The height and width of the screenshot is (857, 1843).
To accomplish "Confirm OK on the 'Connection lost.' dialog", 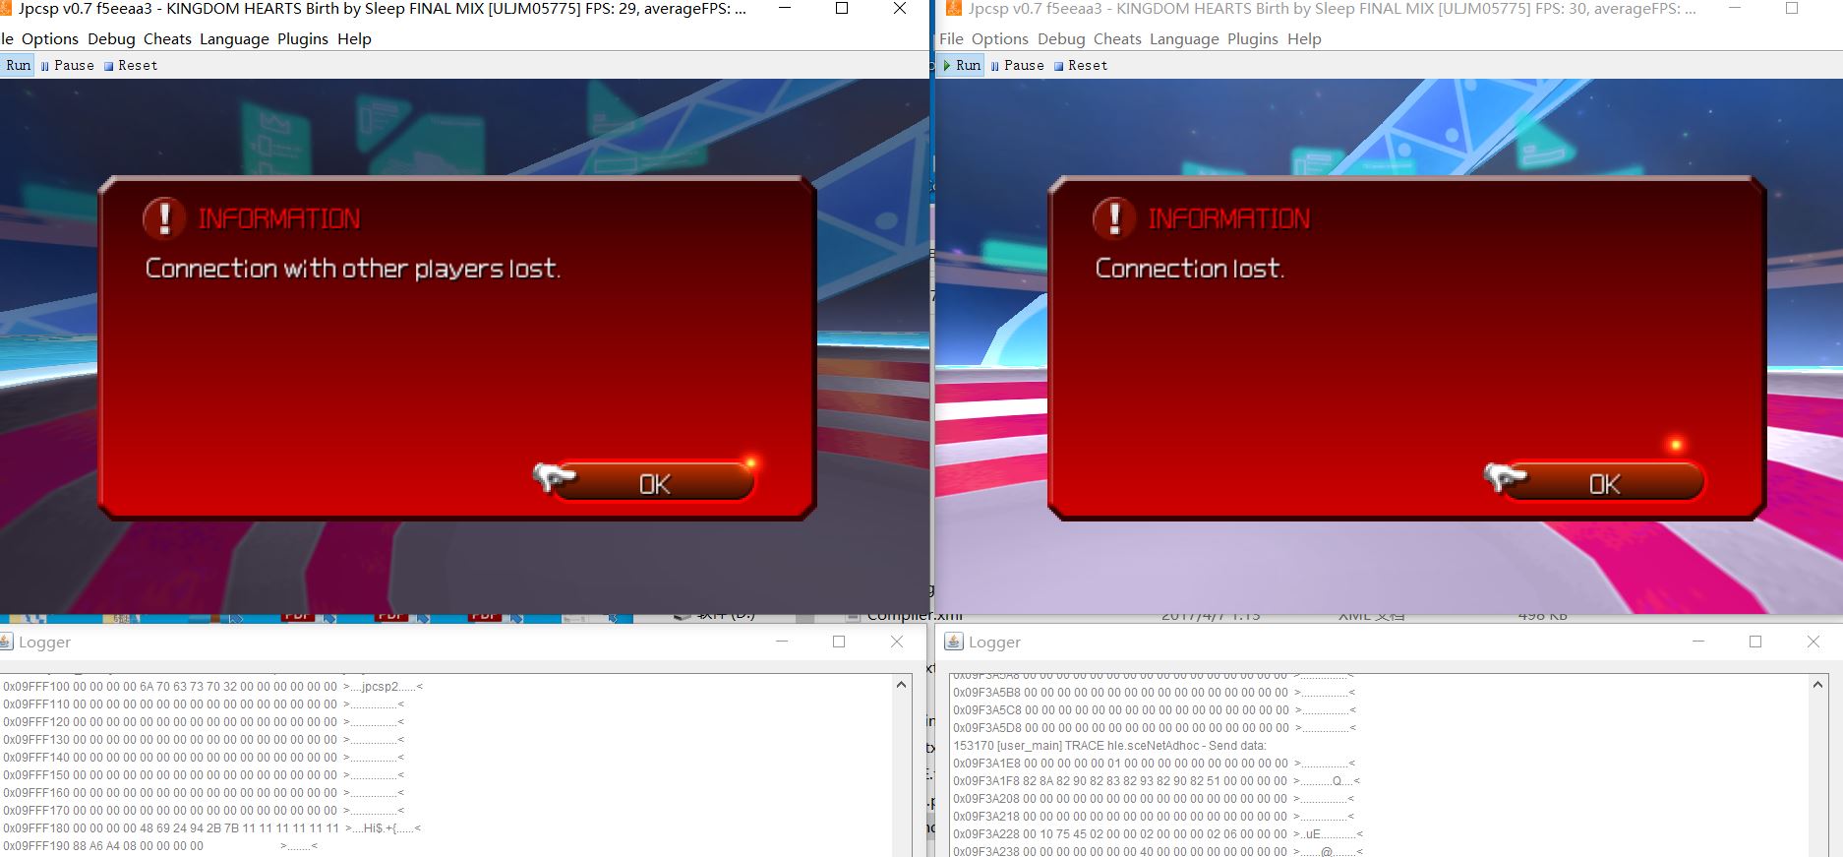I will click(x=1604, y=483).
